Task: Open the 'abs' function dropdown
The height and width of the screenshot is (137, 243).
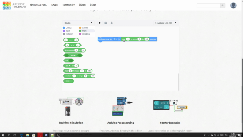Action: point(68,66)
